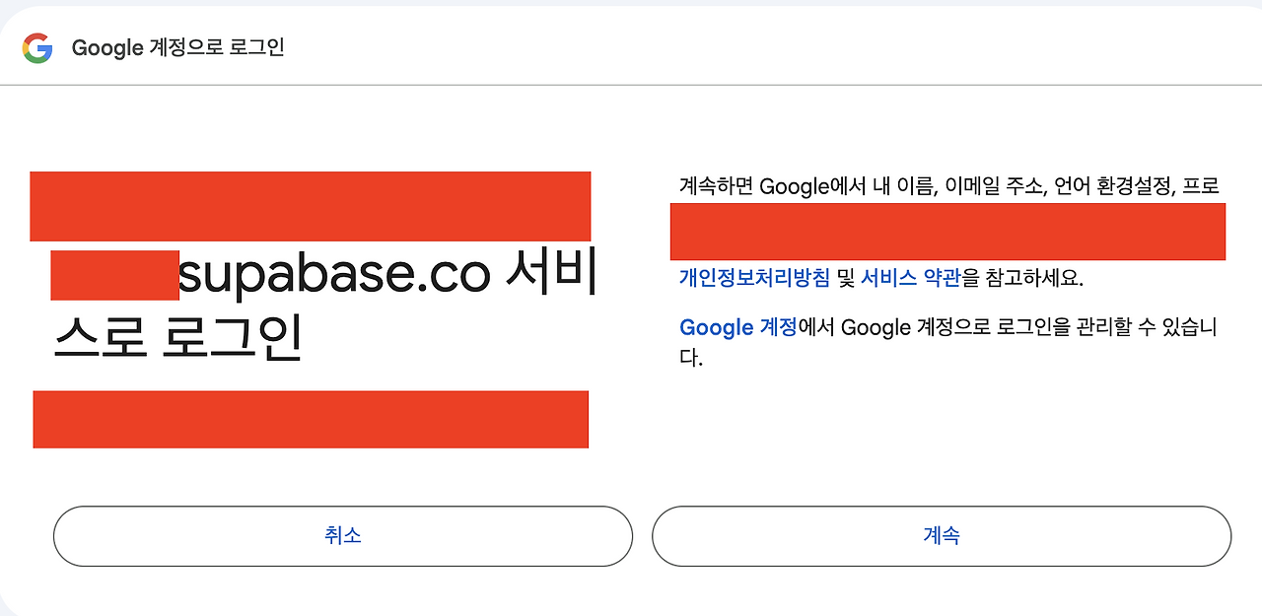This screenshot has width=1262, height=616.
Task: Click the red redacted bar below the heading
Action: click(311, 419)
